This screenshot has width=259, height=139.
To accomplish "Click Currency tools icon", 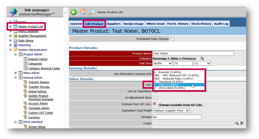I will pyautogui.click(x=25, y=117).
